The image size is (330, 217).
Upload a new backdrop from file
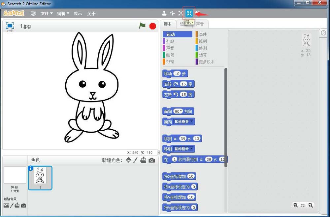(x=17, y=205)
